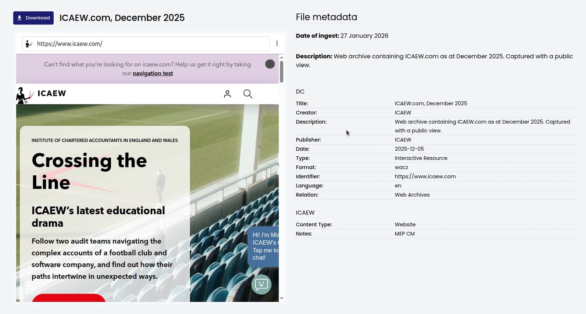Open the chatbot smiley face icon
Viewport: 586px width, 314px height.
pyautogui.click(x=261, y=284)
